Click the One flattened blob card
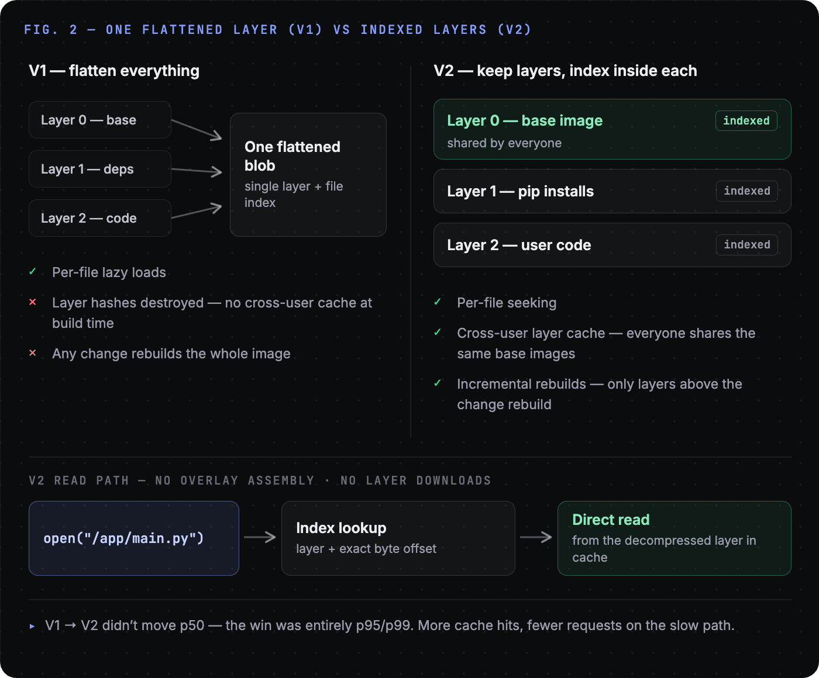This screenshot has width=819, height=678. click(x=308, y=175)
